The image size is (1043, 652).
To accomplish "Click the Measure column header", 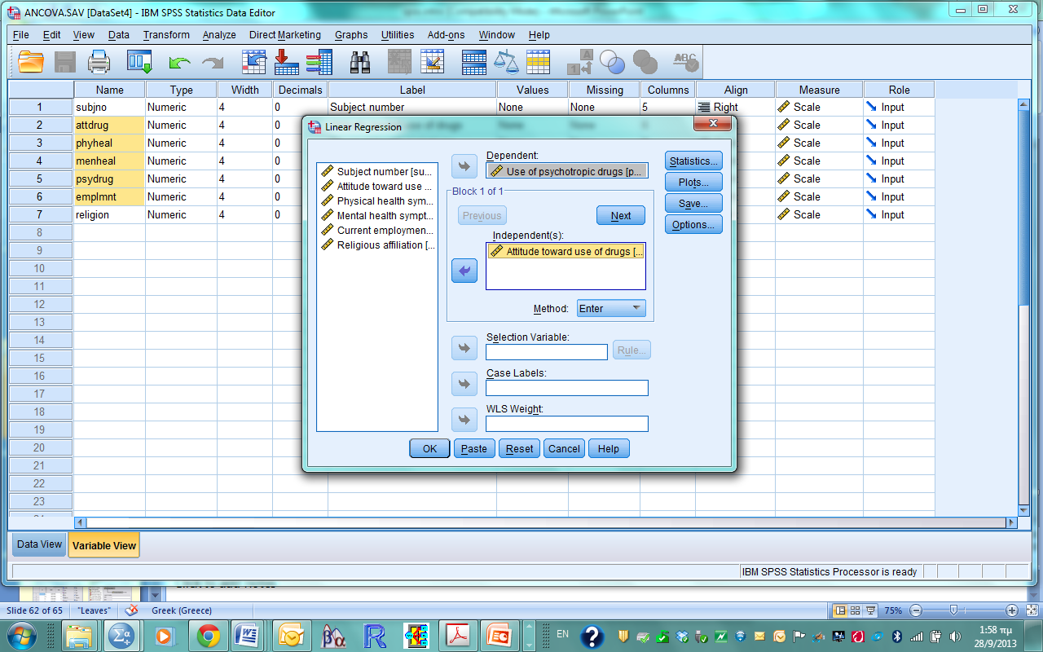I will [819, 90].
